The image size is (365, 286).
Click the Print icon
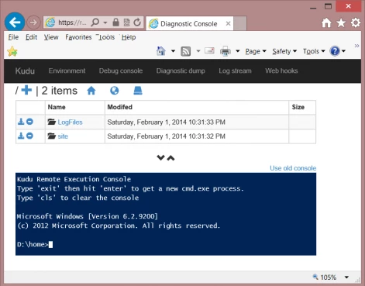click(x=226, y=51)
